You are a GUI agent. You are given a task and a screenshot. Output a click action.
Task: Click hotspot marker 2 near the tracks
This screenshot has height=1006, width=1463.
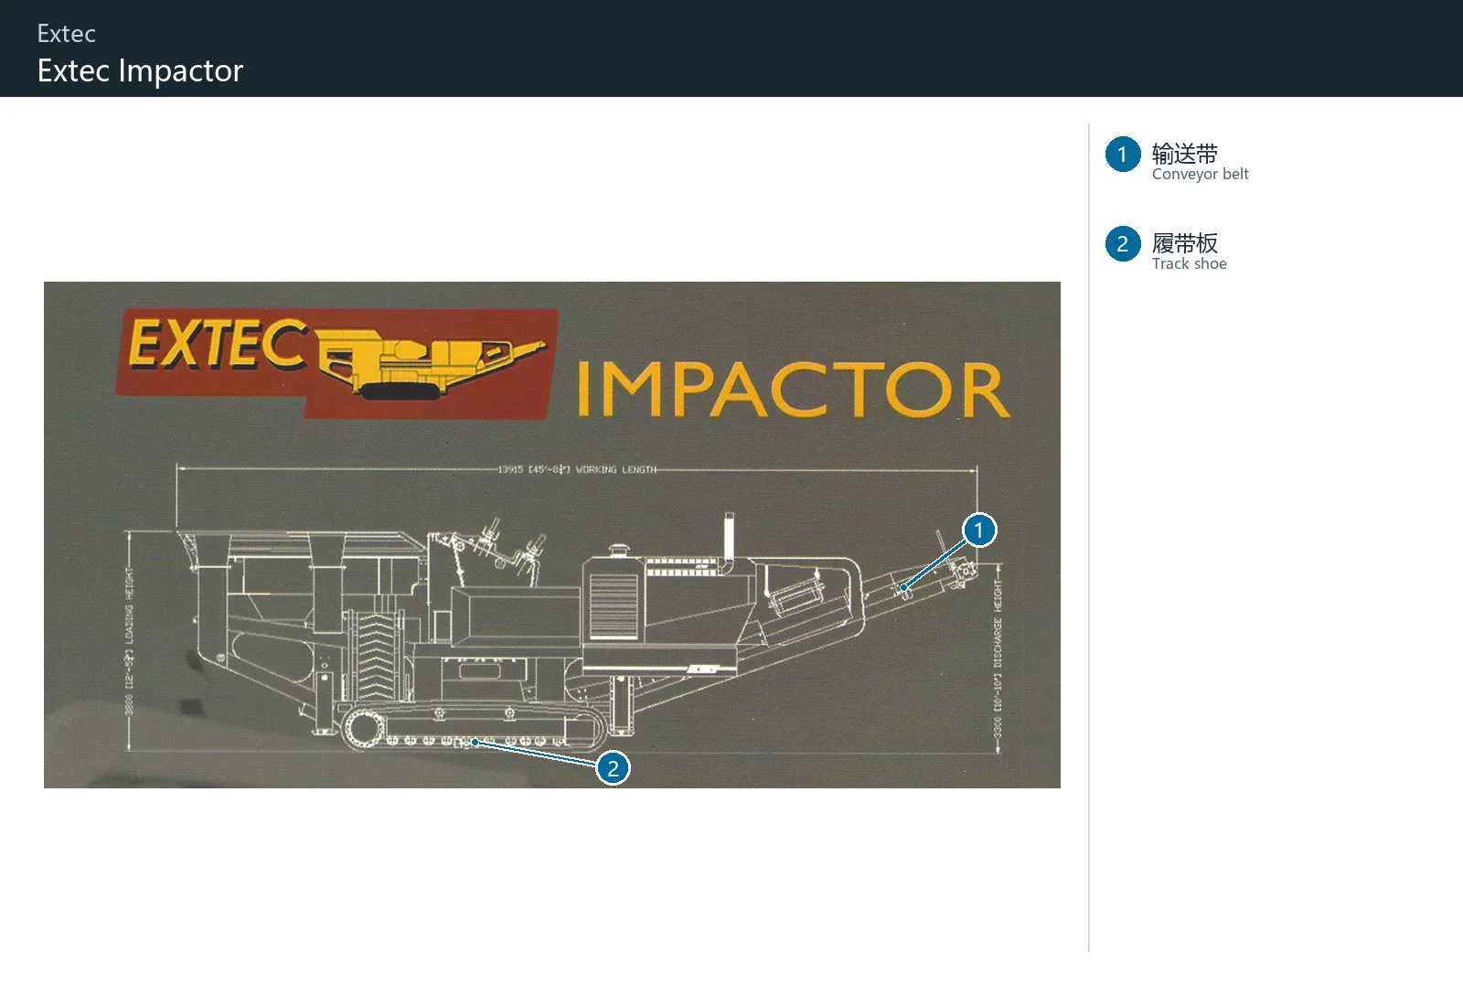pyautogui.click(x=613, y=768)
